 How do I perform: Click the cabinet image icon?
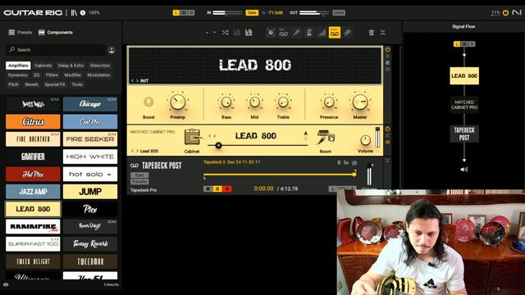coord(193,137)
